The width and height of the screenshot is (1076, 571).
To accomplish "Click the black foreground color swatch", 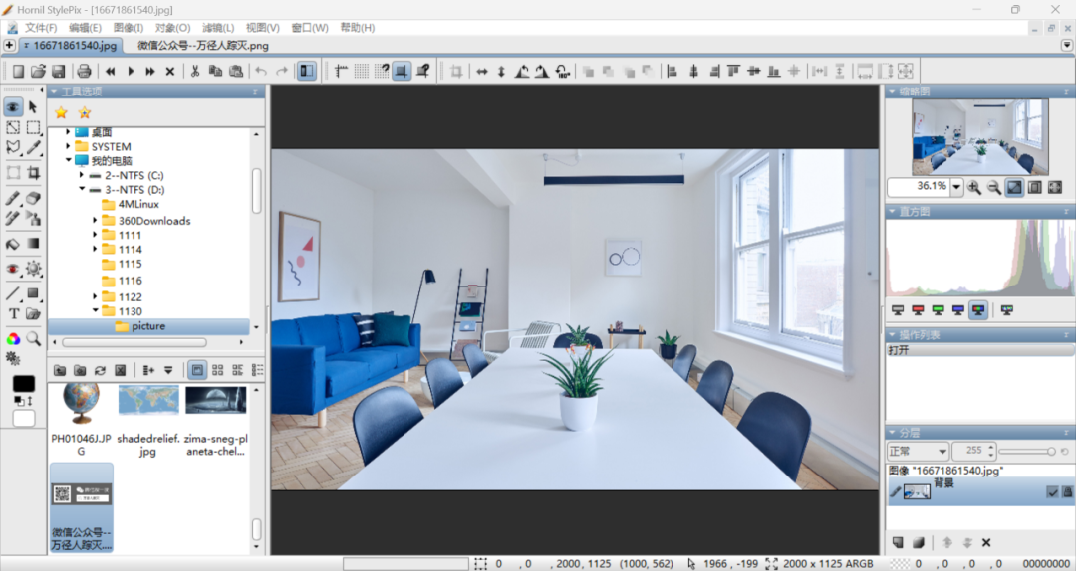I will click(23, 384).
